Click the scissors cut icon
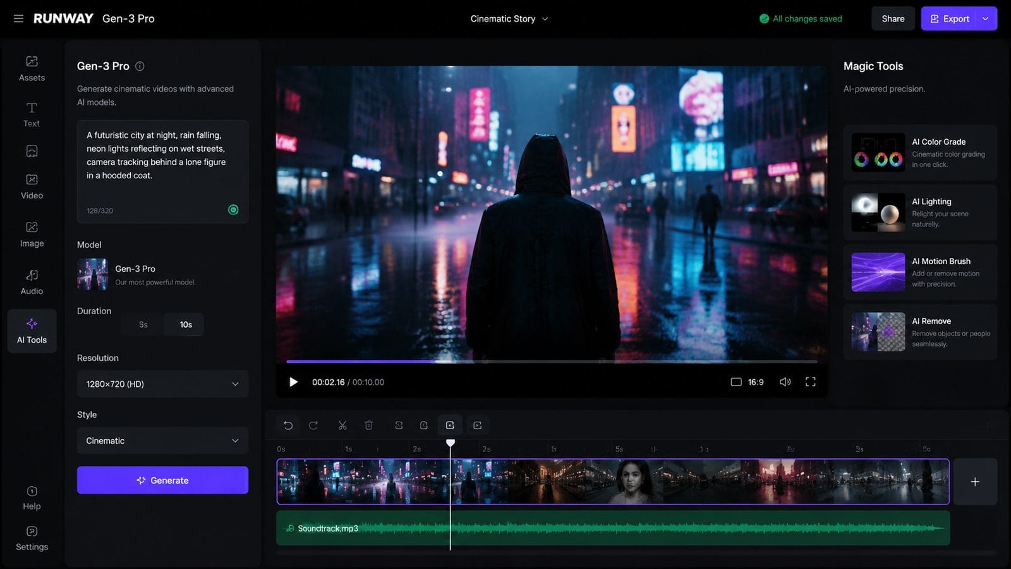Image resolution: width=1011 pixels, height=569 pixels. coord(342,425)
